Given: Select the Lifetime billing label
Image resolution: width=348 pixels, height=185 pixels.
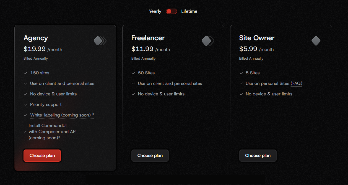Looking at the screenshot, I should point(189,11).
